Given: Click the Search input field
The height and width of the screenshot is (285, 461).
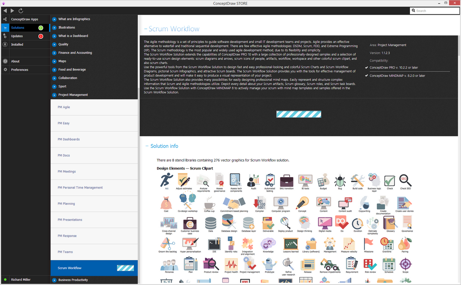Looking at the screenshot, I should click(435, 11).
